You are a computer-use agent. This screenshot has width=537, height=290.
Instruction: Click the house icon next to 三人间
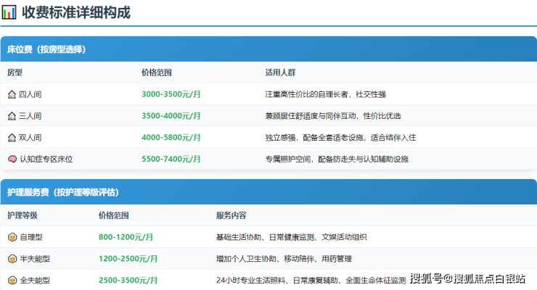point(12,116)
